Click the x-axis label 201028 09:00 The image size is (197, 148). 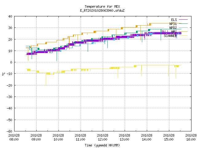pos(36,138)
